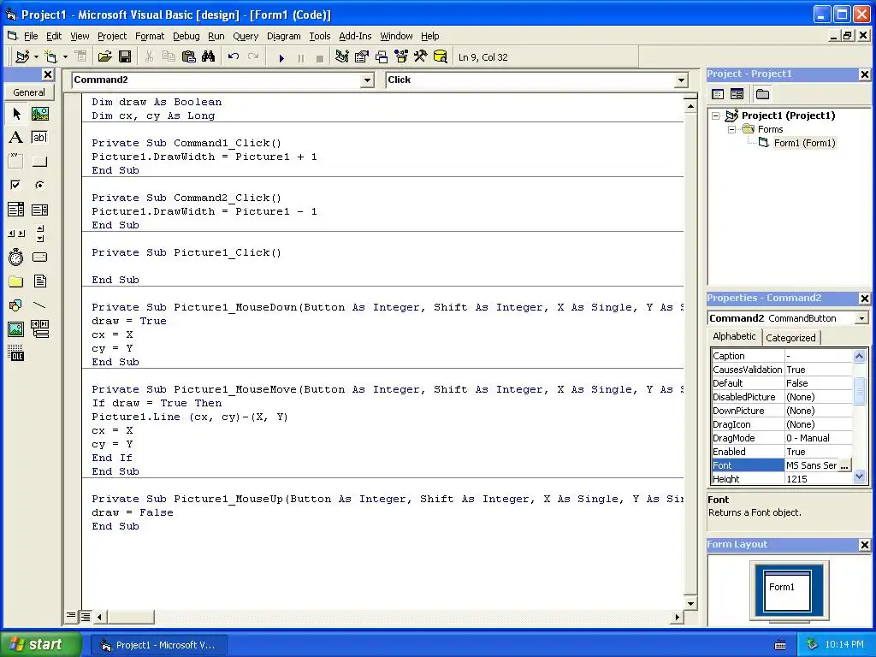
Task: Open the Click procedure dropdown
Action: [681, 80]
